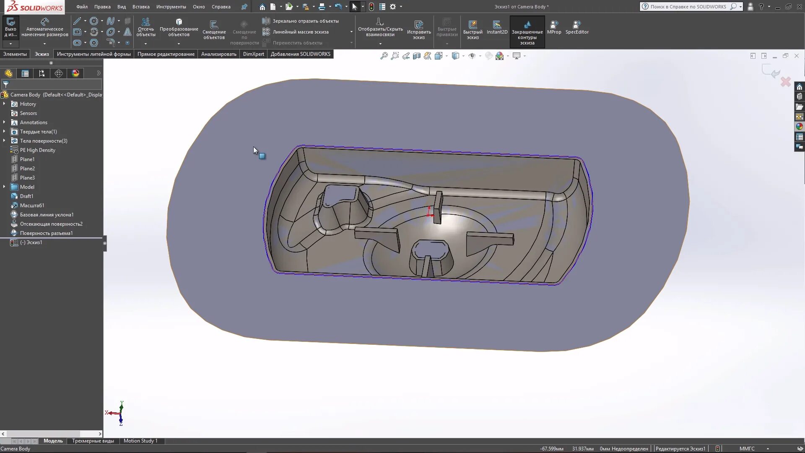Image resolution: width=805 pixels, height=453 pixels.
Task: Expand Tela poverkhnosti(3) in the tree
Action: pyautogui.click(x=5, y=141)
